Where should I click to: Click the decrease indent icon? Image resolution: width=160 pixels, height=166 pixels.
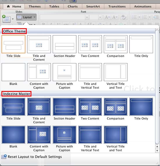[156, 17]
